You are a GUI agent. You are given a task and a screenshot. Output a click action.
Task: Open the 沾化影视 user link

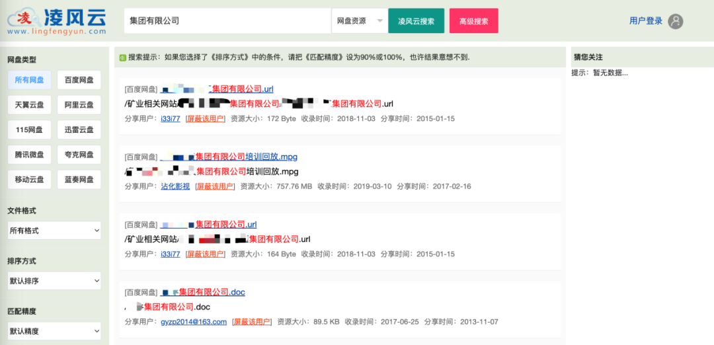click(175, 186)
